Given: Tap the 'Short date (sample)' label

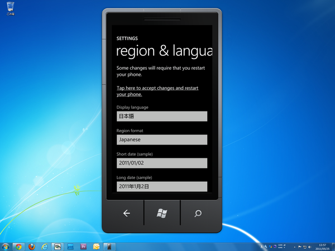Looking at the screenshot, I should (x=135, y=154).
